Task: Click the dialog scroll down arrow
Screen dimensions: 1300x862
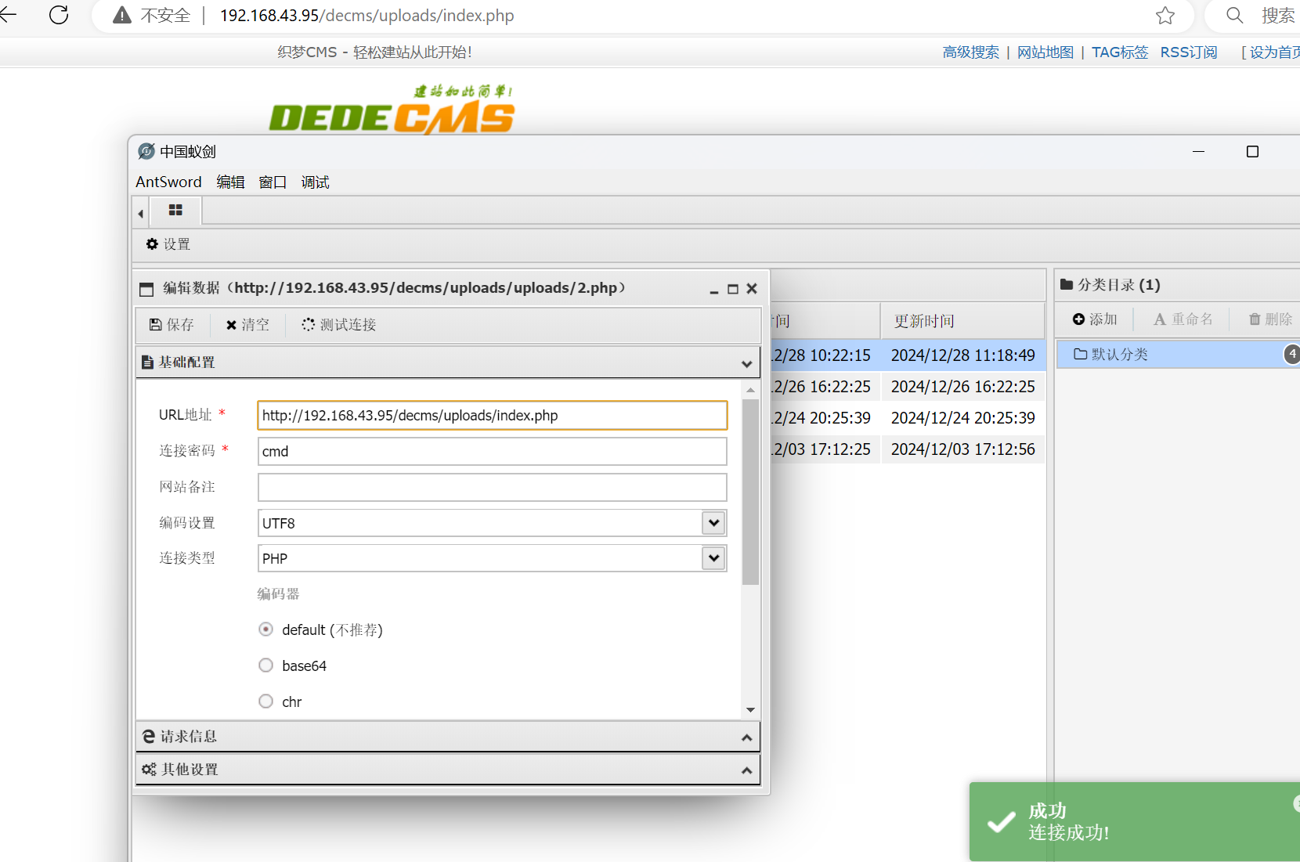Action: pos(750,710)
